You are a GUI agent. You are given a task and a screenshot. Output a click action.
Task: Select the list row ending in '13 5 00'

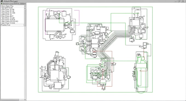(x=12, y=23)
